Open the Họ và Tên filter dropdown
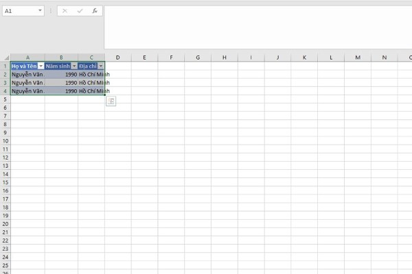The width and height of the screenshot is (412, 274). pyautogui.click(x=41, y=66)
